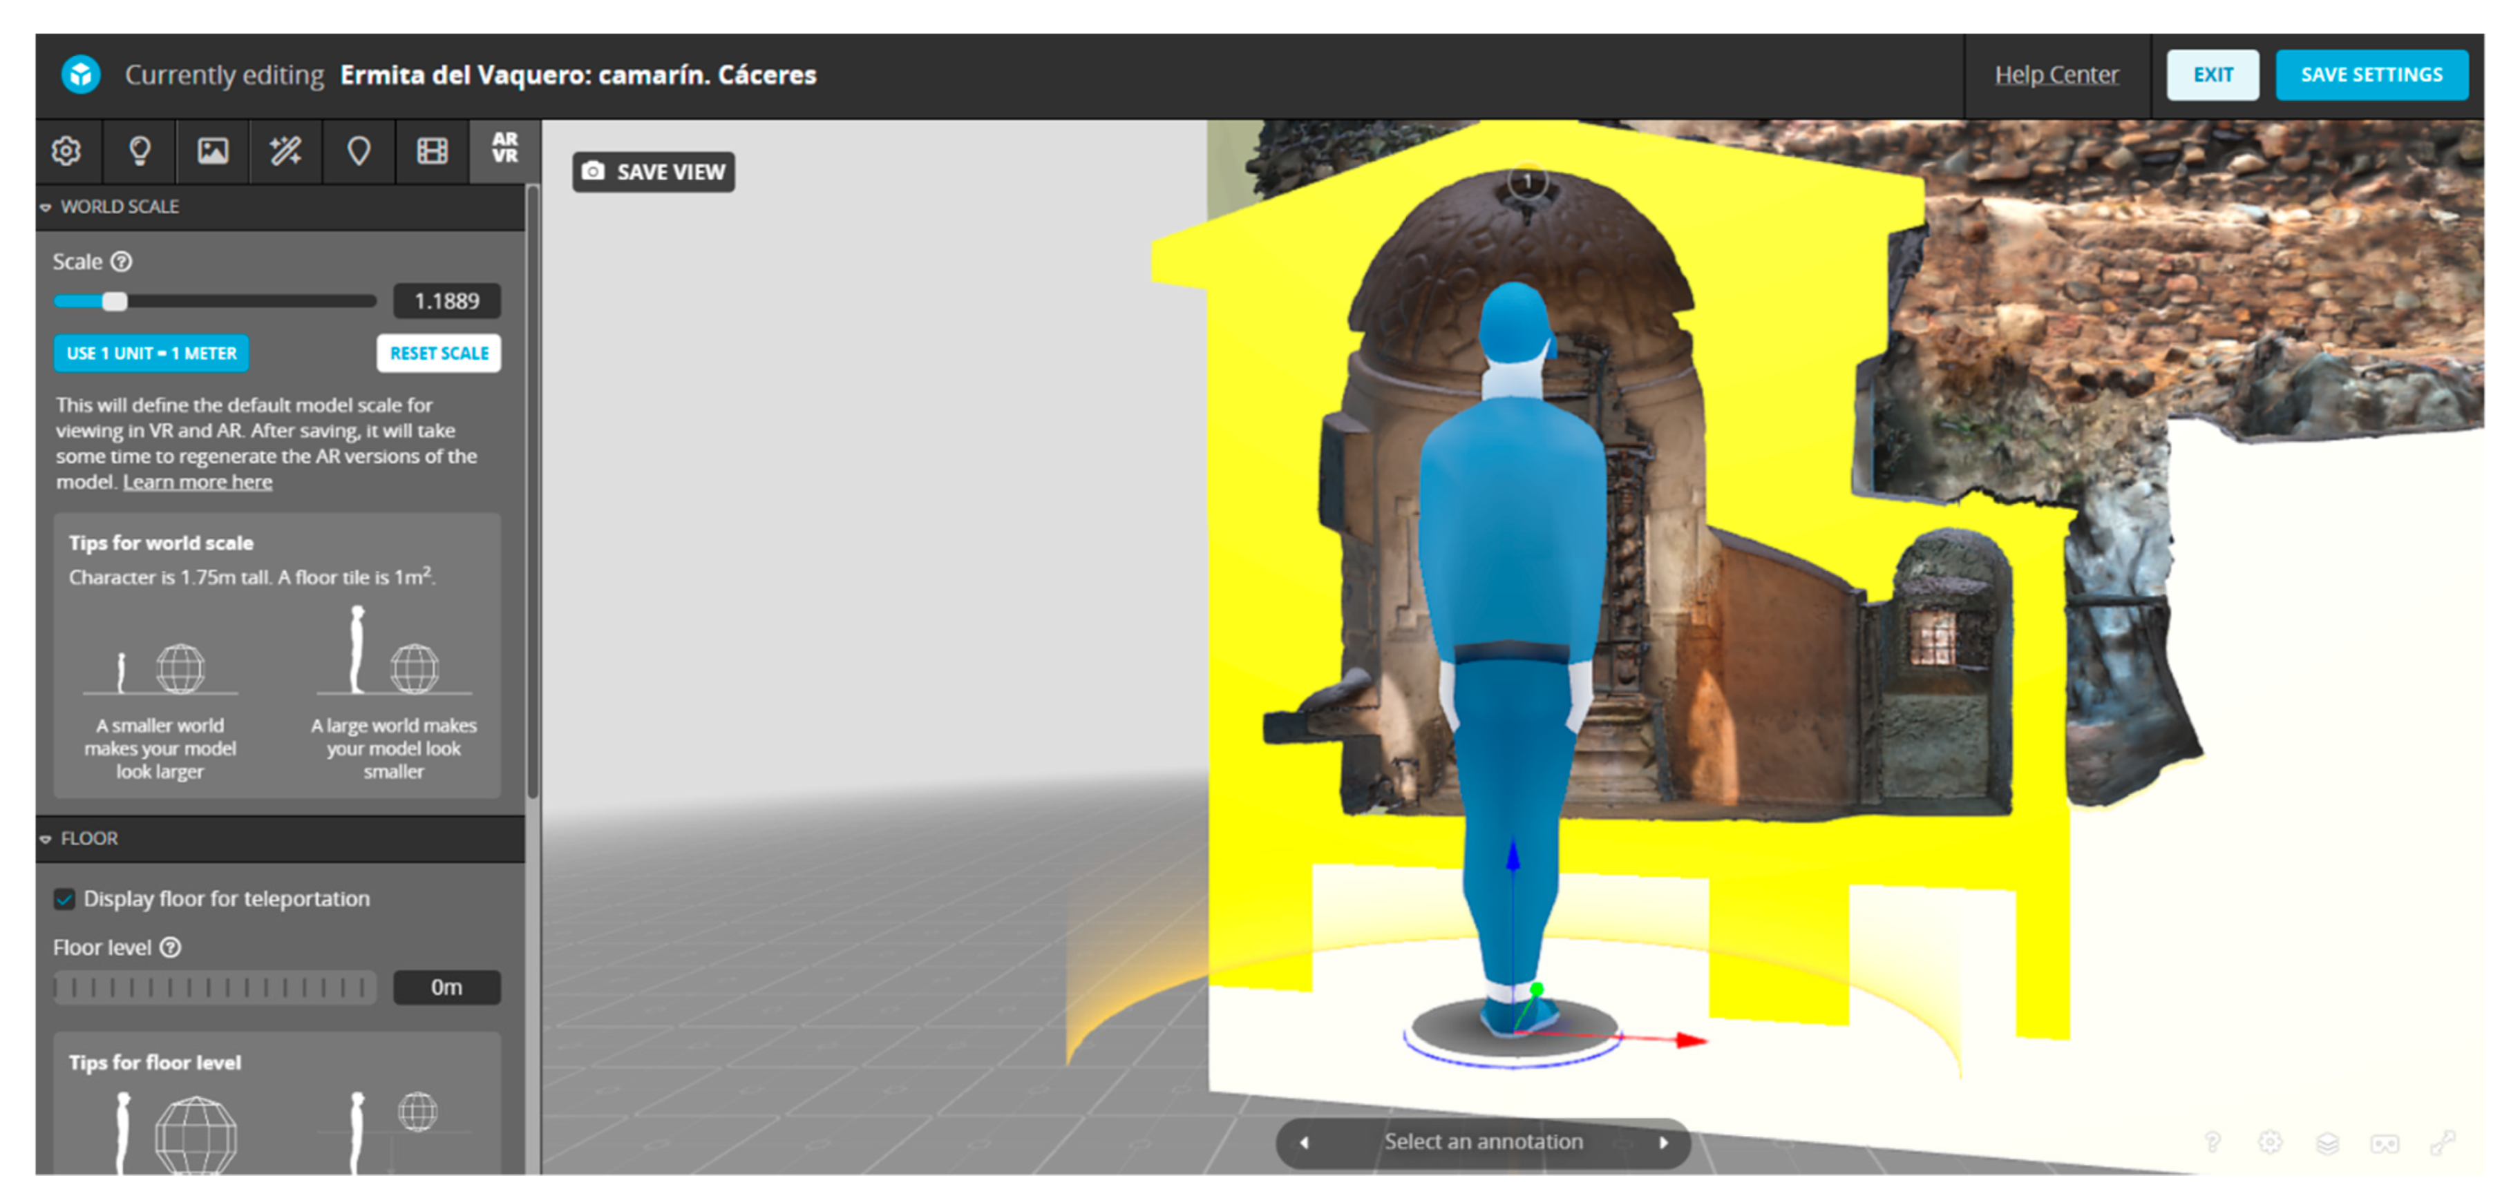Open the Scene settings gear tab
Image resolution: width=2520 pixels, height=1198 pixels.
pyautogui.click(x=66, y=151)
